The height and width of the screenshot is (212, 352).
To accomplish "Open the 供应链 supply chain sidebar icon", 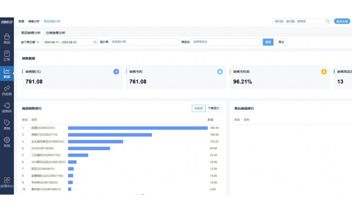I will [7, 90].
